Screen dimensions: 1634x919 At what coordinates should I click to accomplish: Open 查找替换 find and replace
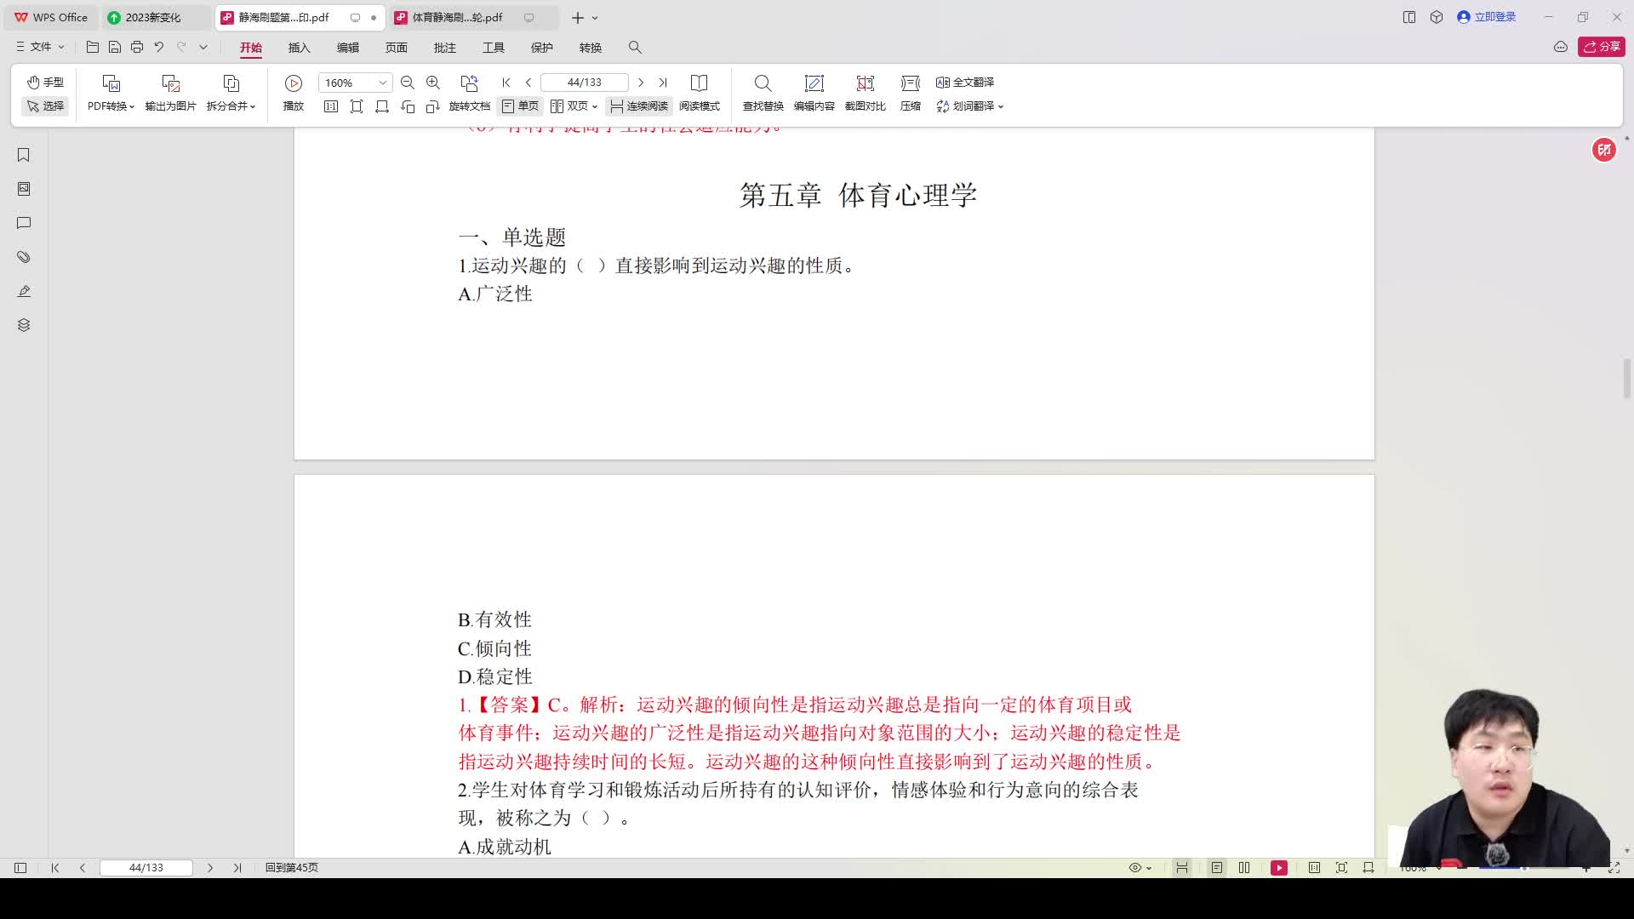point(762,94)
